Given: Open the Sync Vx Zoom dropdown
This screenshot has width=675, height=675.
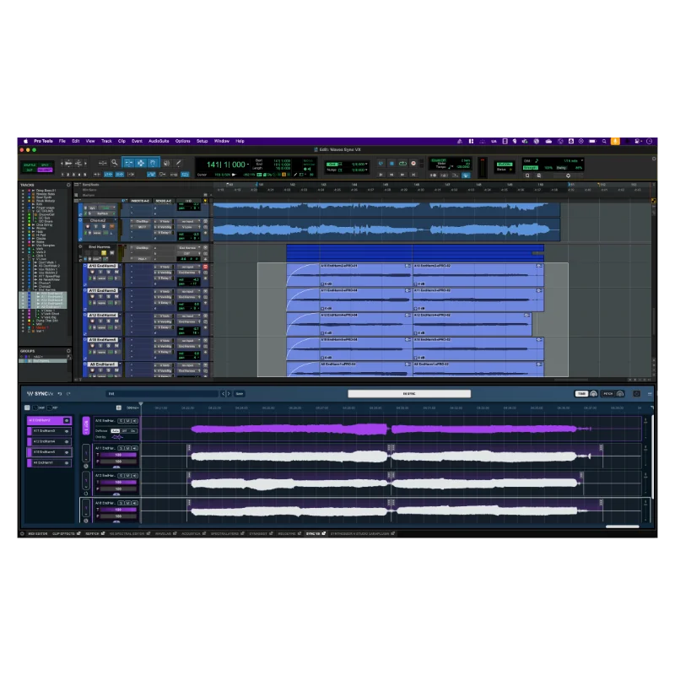Looking at the screenshot, I should pyautogui.click(x=132, y=408).
